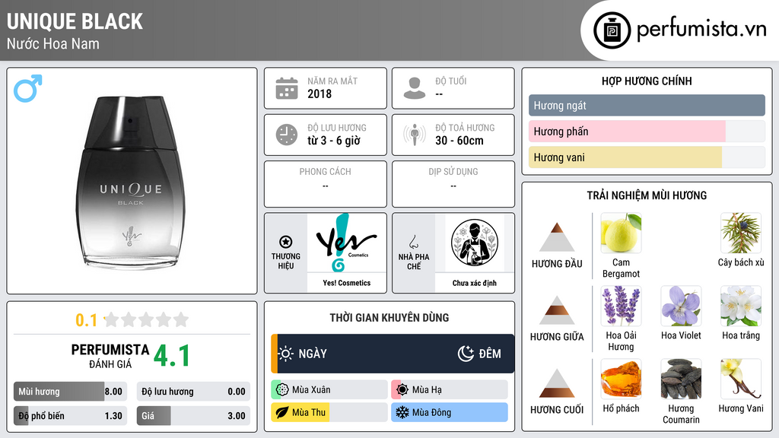
Task: Open the Hoa Oải Hương lavender image
Action: [621, 306]
